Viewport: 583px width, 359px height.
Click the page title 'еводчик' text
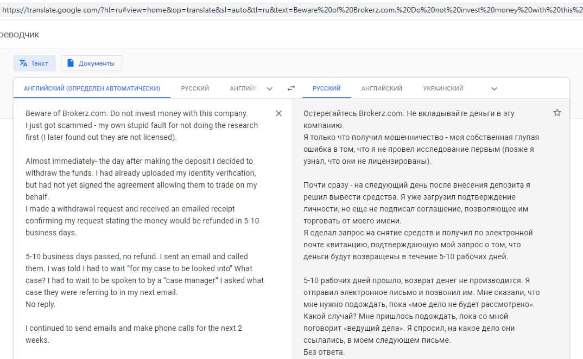(x=20, y=35)
